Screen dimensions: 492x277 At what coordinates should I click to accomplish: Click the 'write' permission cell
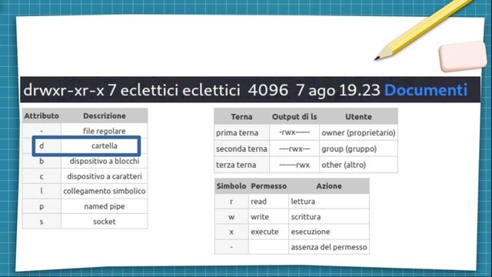pyautogui.click(x=268, y=217)
